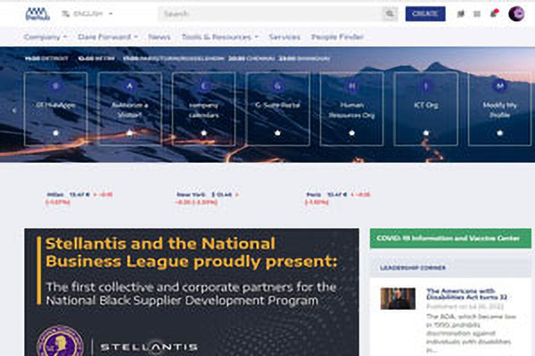Viewport: 535px width, 356px height.
Task: Open the company calendars card
Action: [x=203, y=109]
